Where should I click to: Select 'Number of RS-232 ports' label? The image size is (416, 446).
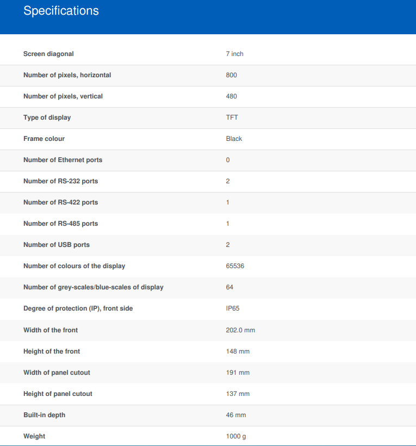tap(60, 181)
